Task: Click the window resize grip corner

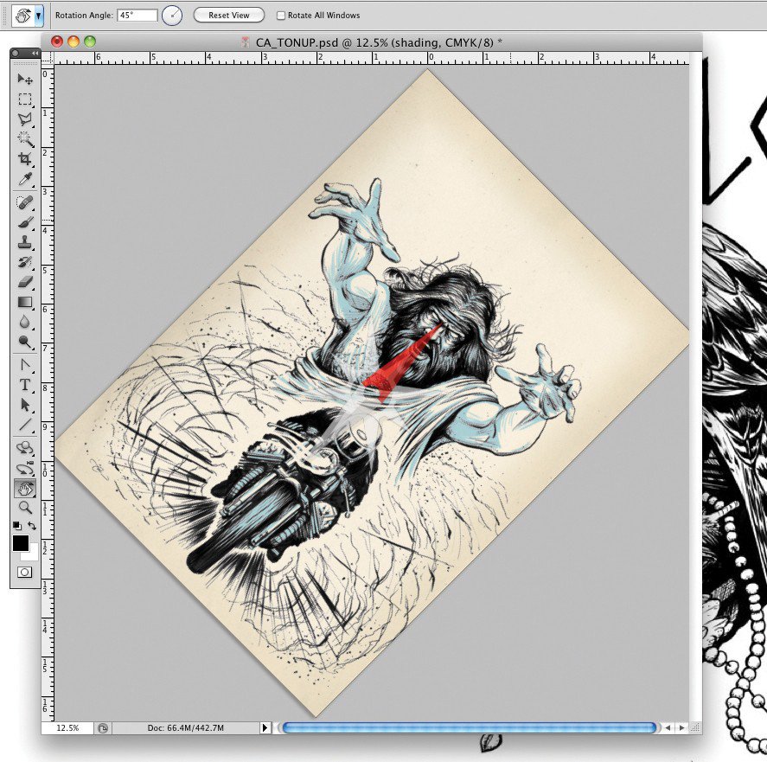Action: 695,728
